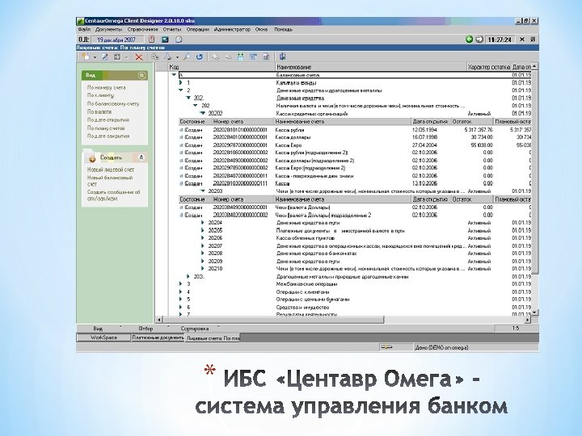Select the Касса рубли account row

click(355, 130)
